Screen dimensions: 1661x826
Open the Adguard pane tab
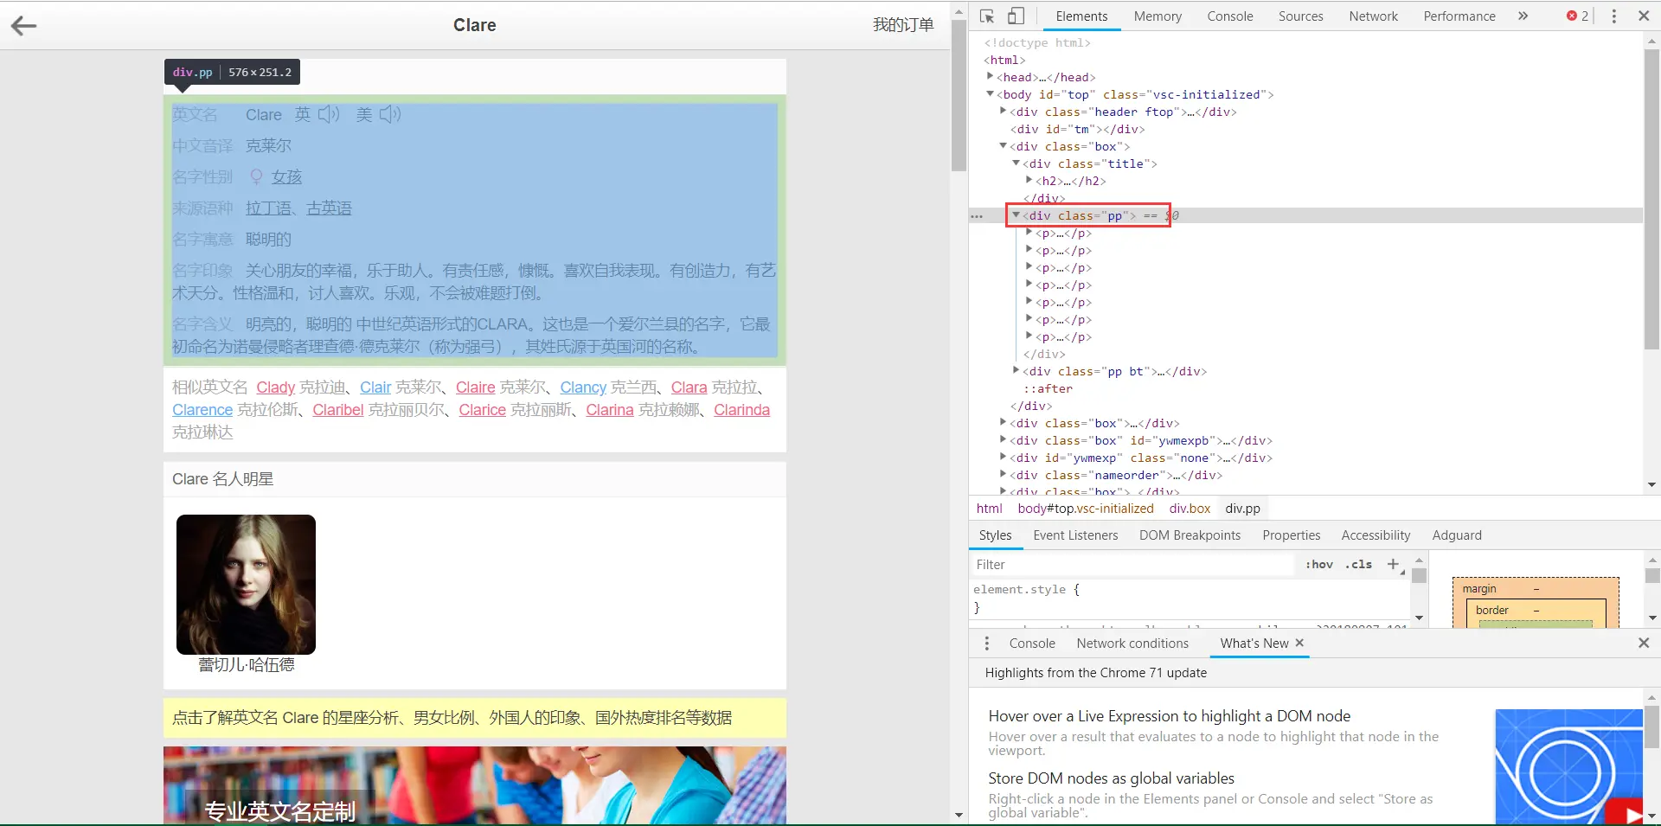[x=1457, y=535]
